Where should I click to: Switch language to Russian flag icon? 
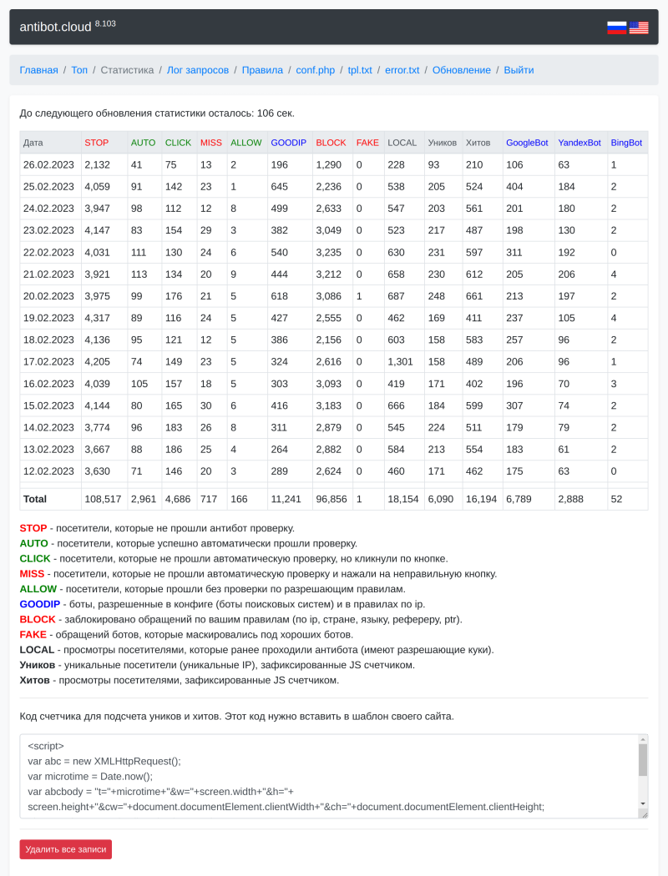[x=616, y=28]
